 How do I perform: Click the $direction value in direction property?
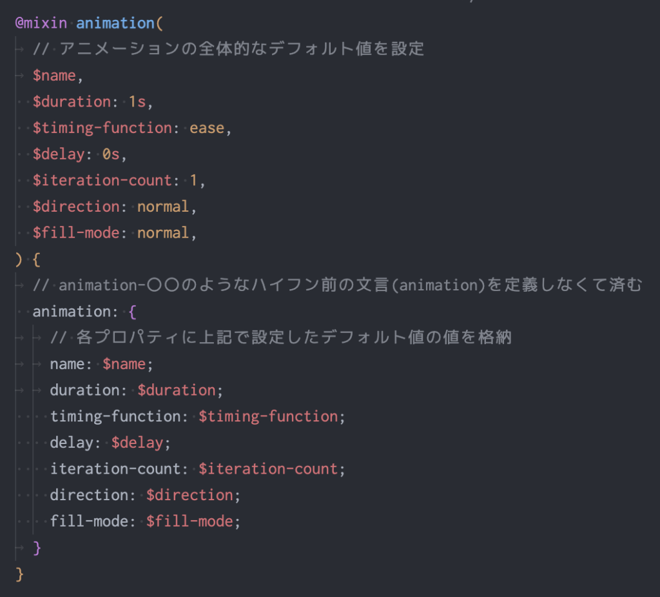[189, 495]
